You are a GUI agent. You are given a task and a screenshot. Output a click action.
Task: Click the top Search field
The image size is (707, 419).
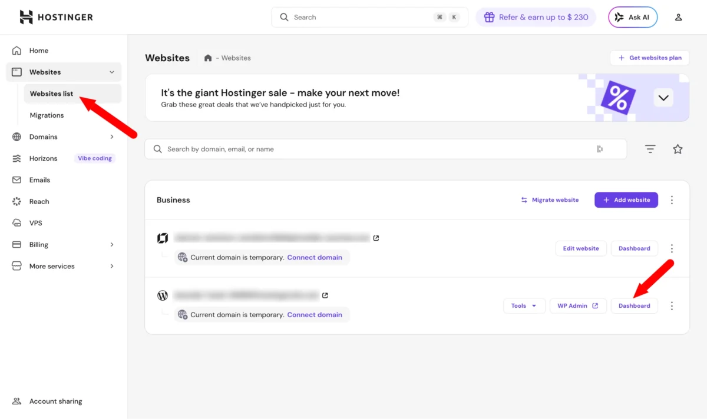[x=369, y=17]
